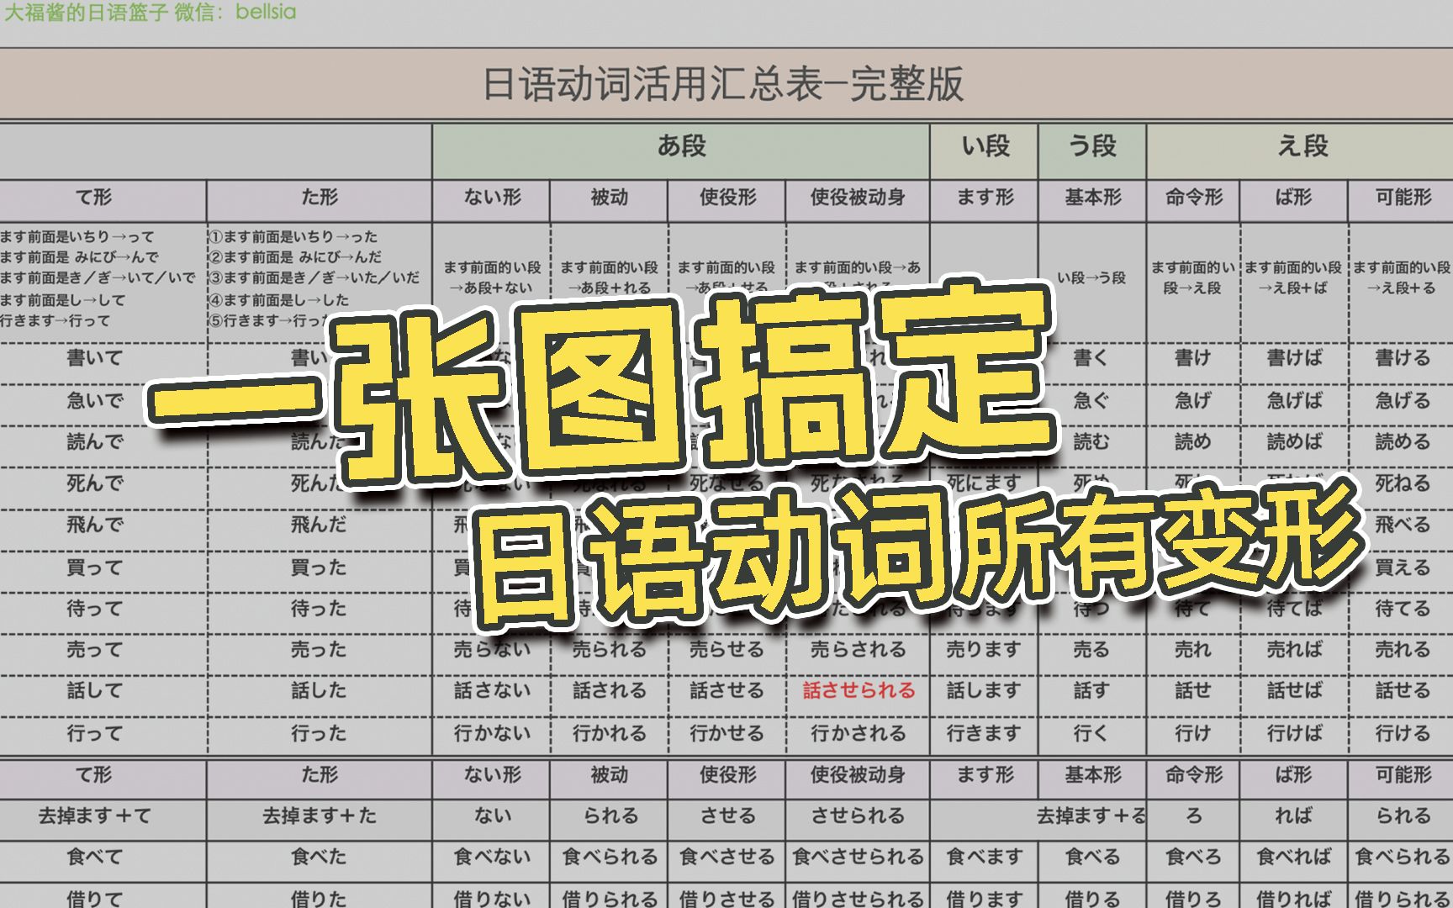
Task: Select the cell 買った
Action: [319, 568]
